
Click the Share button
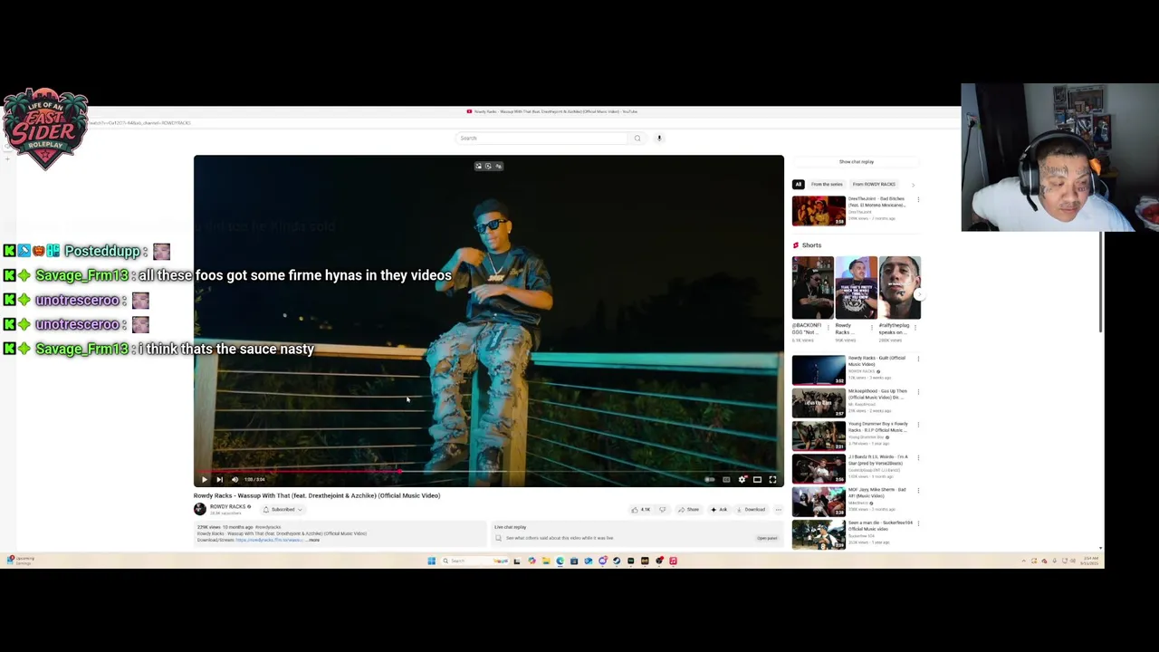(689, 509)
